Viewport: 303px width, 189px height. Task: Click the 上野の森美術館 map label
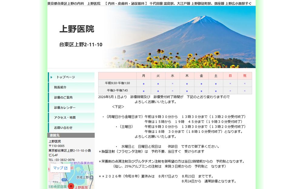coord(82,163)
